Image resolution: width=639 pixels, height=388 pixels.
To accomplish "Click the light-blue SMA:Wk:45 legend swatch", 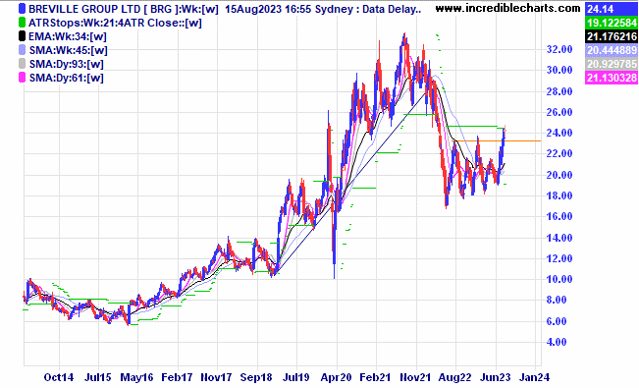I will click(x=22, y=50).
